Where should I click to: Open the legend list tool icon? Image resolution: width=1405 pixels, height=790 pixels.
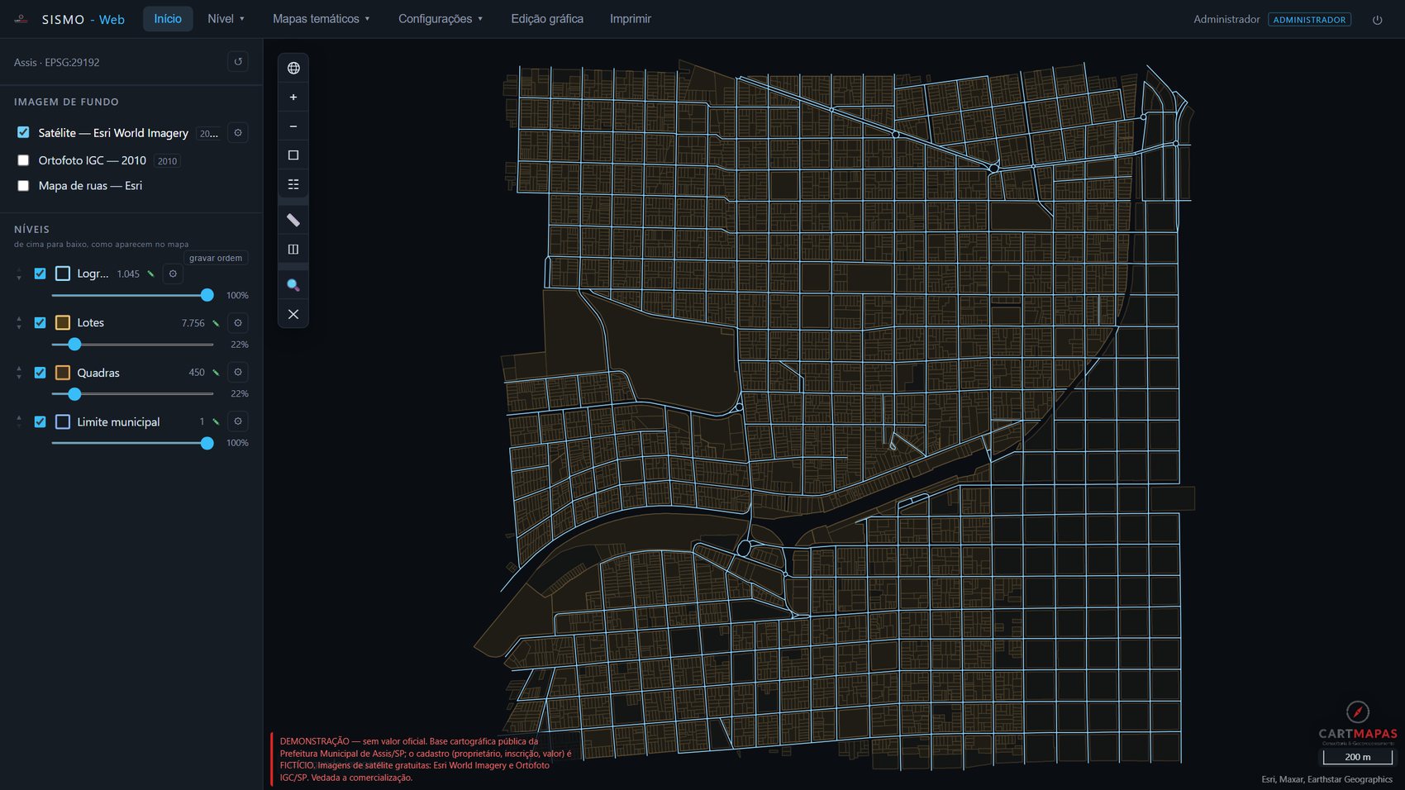pos(293,184)
